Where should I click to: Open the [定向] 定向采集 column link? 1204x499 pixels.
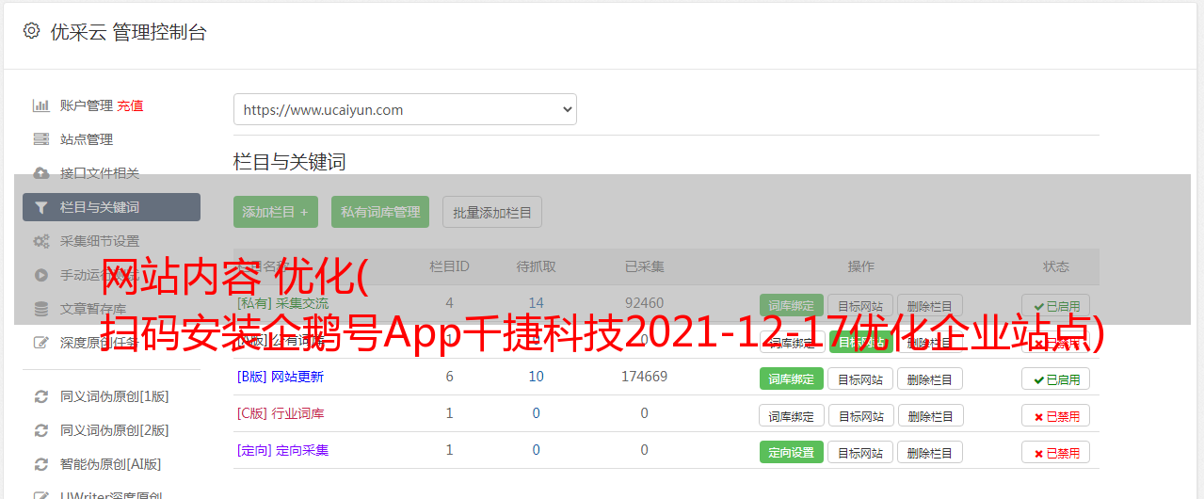pos(283,450)
